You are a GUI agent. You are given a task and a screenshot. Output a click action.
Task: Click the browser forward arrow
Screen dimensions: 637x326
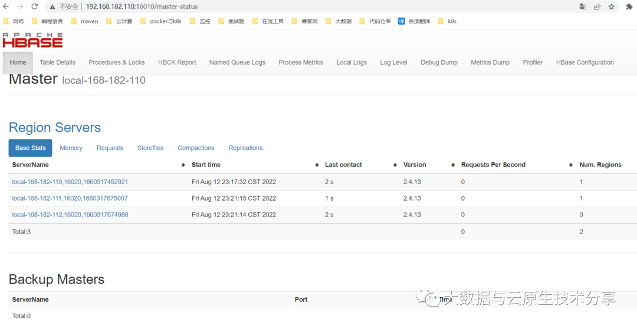click(20, 6)
